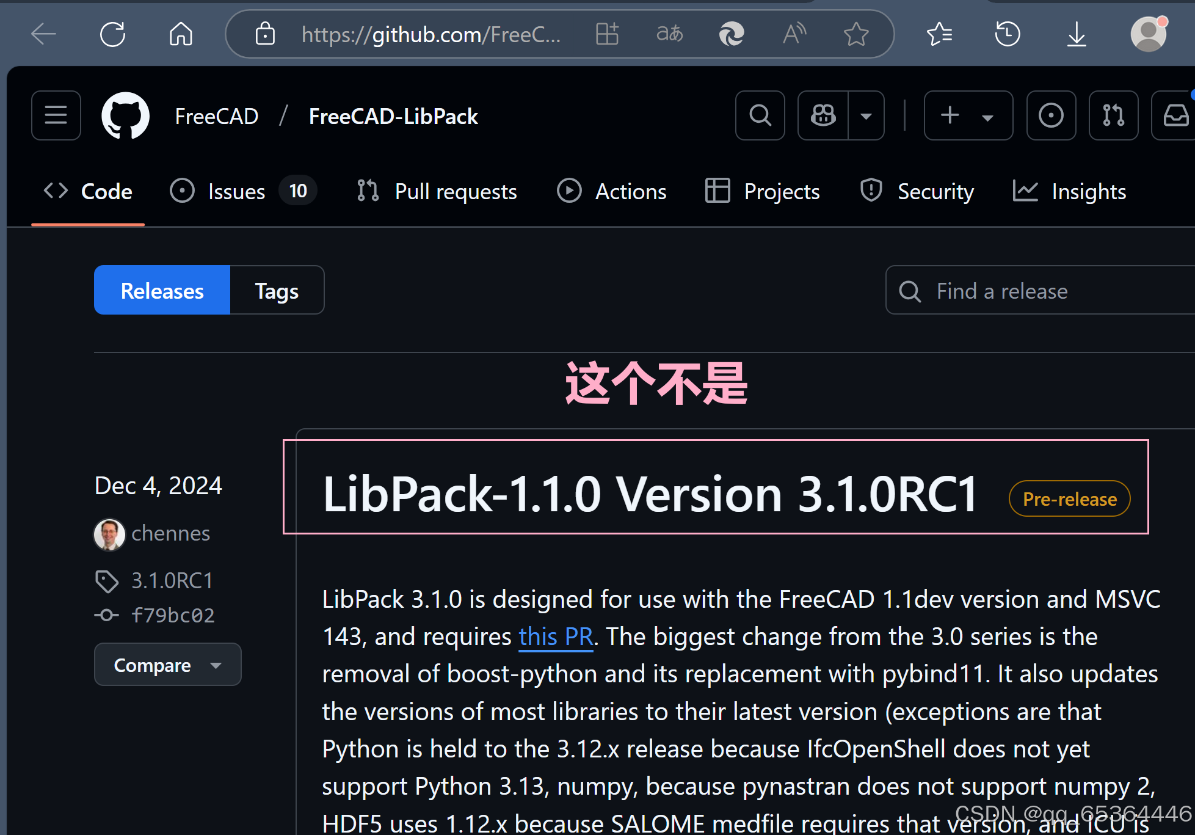
Task: Open the GitHub Copilot chat icon
Action: point(823,115)
